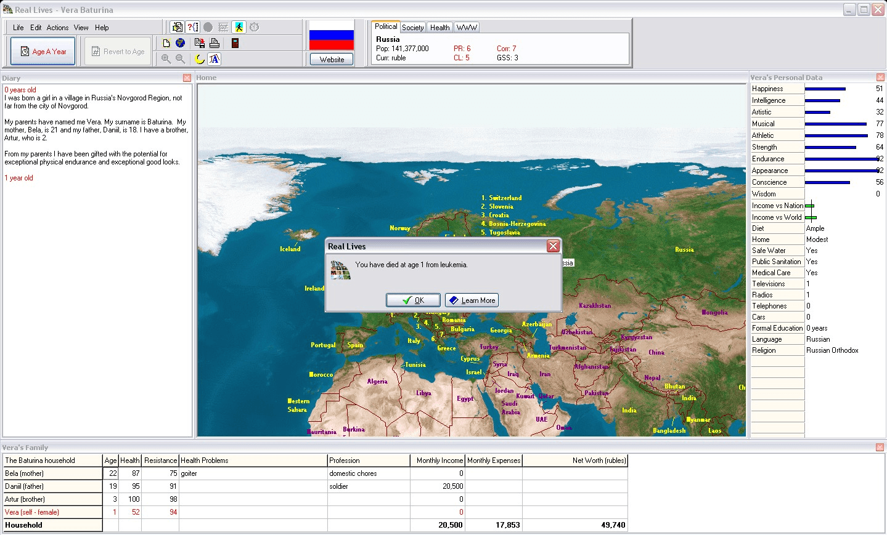Open the View menu
This screenshot has width=887, height=535.
pos(81,28)
